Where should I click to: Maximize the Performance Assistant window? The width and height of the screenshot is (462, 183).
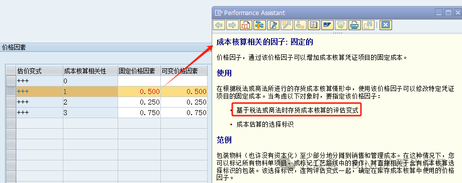(x=448, y=13)
